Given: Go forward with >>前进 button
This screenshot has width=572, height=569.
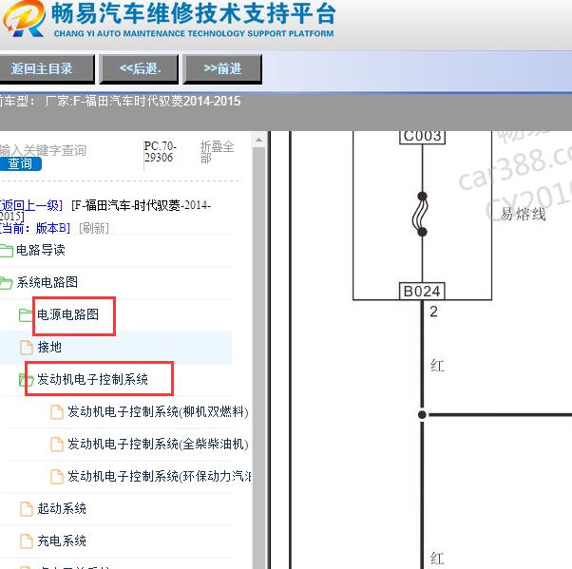Looking at the screenshot, I should coord(222,69).
